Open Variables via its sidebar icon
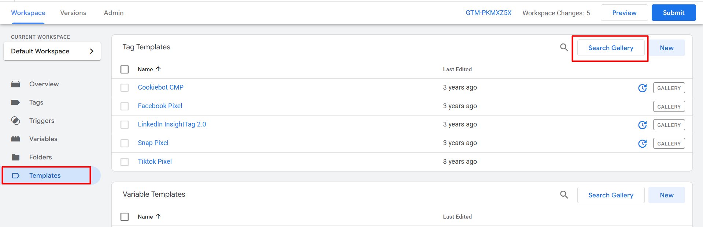Viewport: 703px width, 227px height. coord(15,139)
